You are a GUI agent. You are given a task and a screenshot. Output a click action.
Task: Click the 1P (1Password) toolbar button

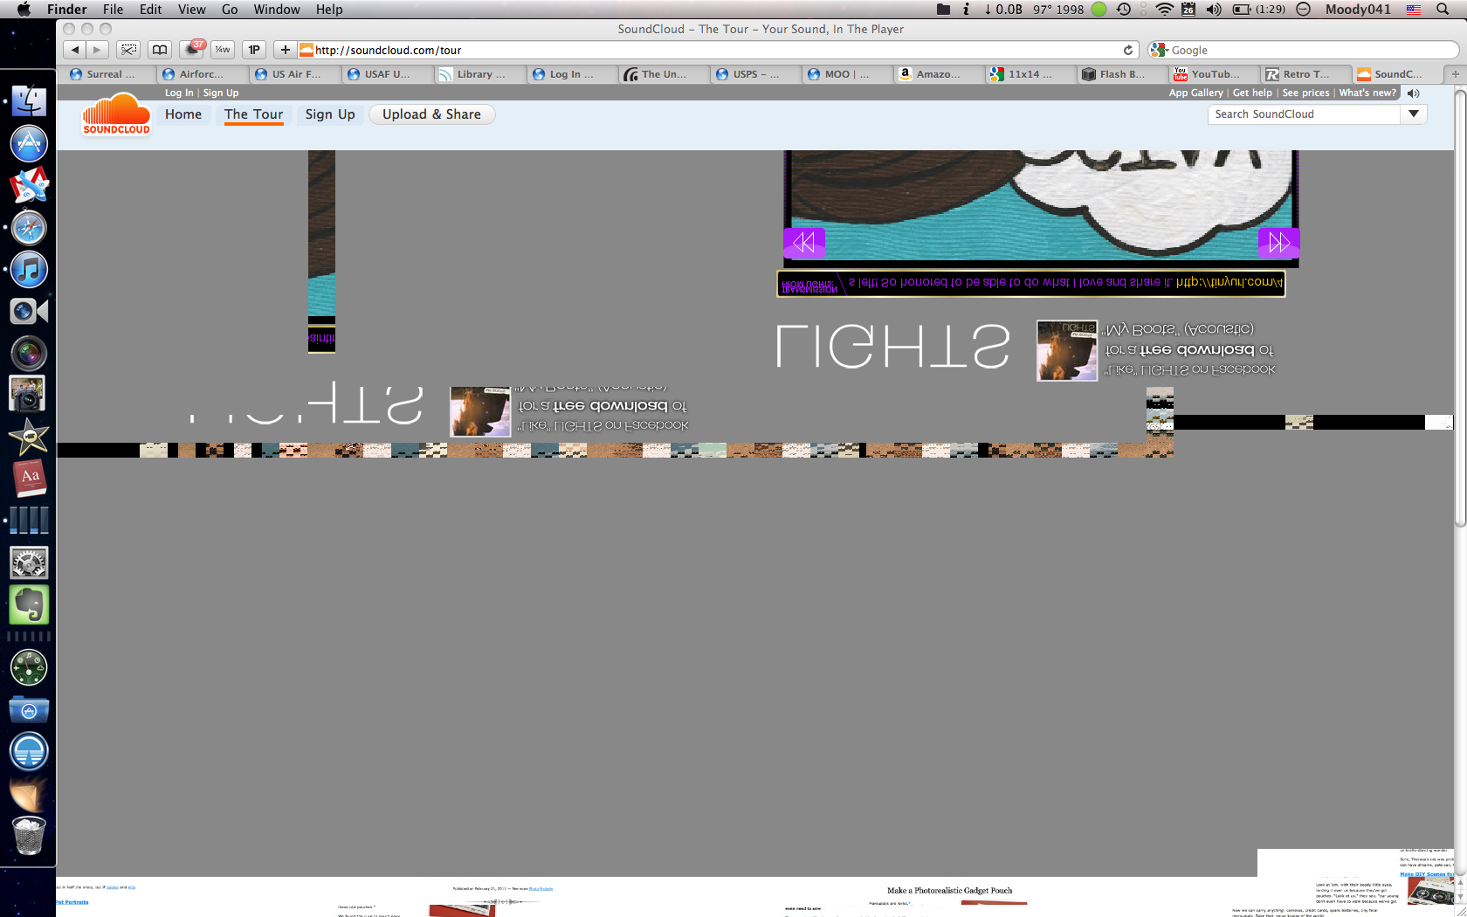(254, 50)
